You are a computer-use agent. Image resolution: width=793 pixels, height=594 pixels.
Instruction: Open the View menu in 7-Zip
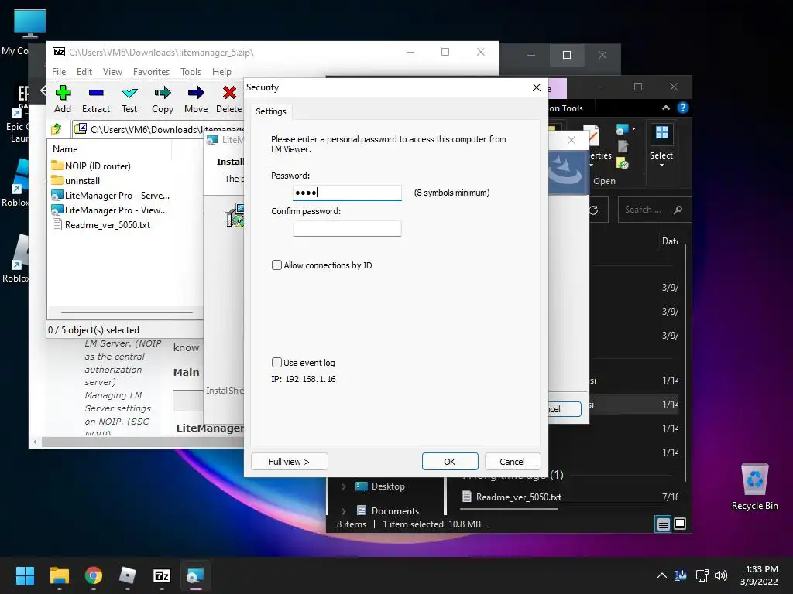point(112,72)
